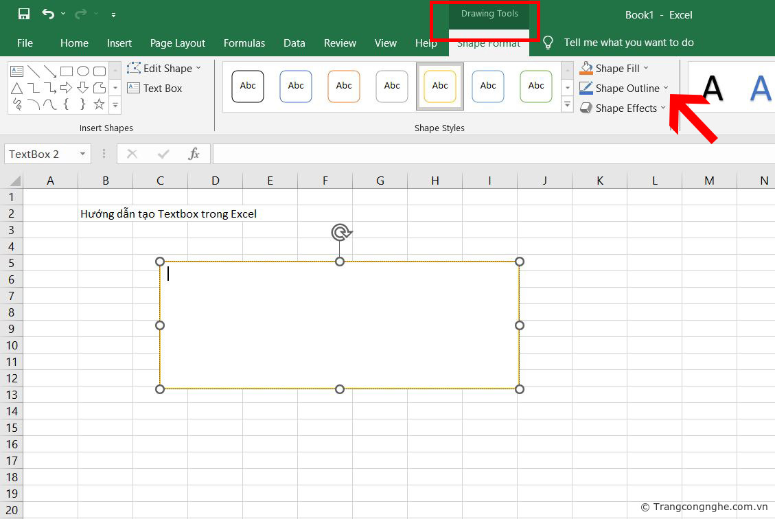Expand the Name Box dropdown arrow

tap(82, 154)
